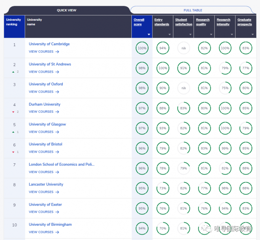Click Durham's 83% student satisfaction circle
Screen dimensions: 260x240
pos(184,108)
